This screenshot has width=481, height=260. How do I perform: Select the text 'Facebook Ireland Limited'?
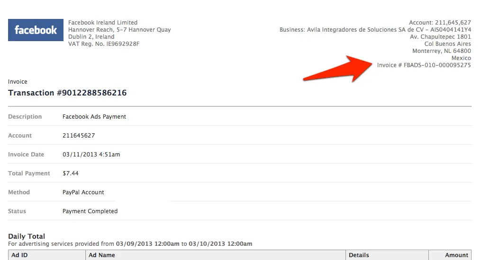click(103, 23)
